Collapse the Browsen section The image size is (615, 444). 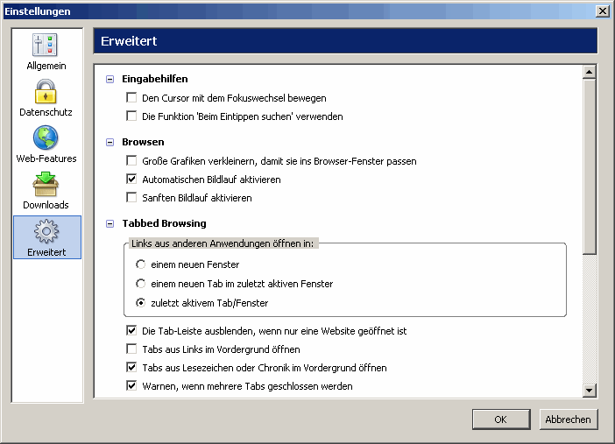pos(110,142)
